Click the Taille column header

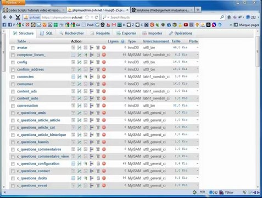(x=176, y=41)
